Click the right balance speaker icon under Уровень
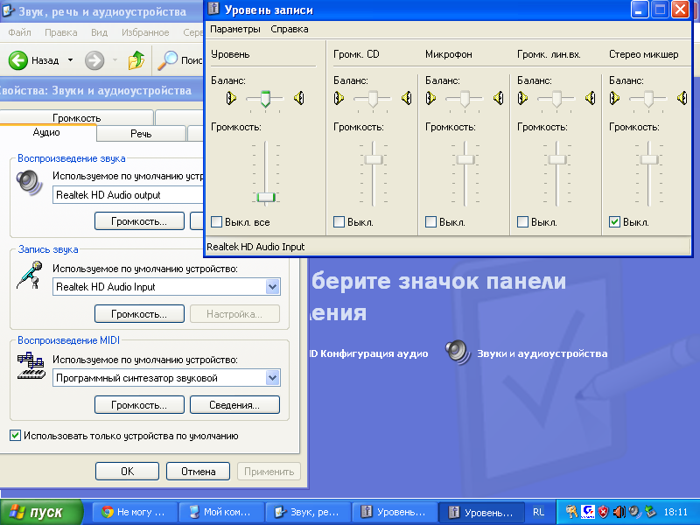The width and height of the screenshot is (700, 525). (x=299, y=99)
